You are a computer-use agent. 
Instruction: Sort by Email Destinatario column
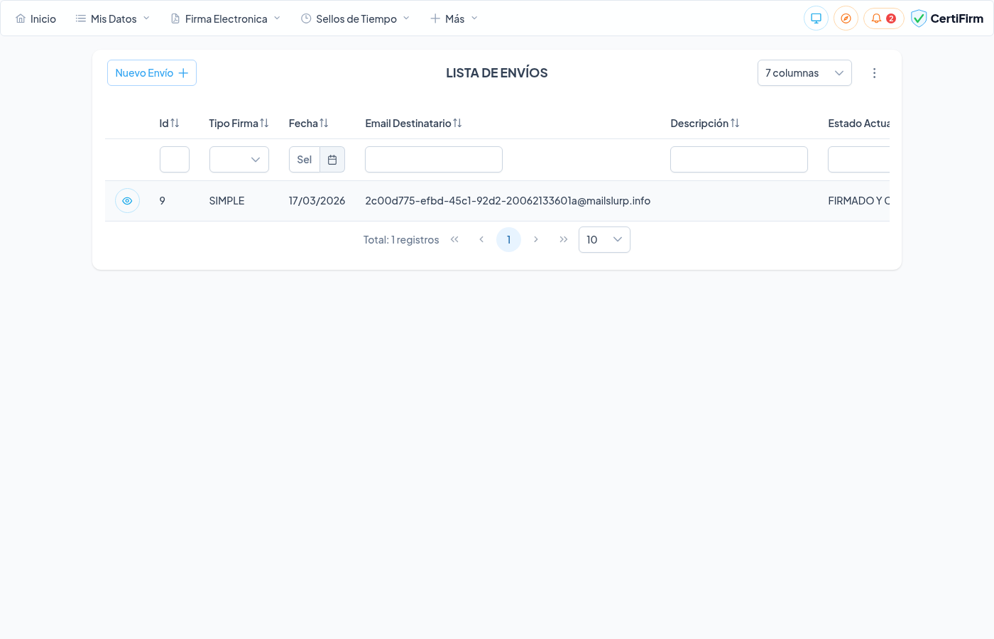click(x=457, y=124)
